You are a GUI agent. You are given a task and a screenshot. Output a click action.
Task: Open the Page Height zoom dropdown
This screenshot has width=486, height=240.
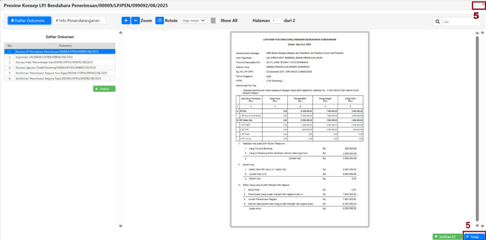click(194, 21)
